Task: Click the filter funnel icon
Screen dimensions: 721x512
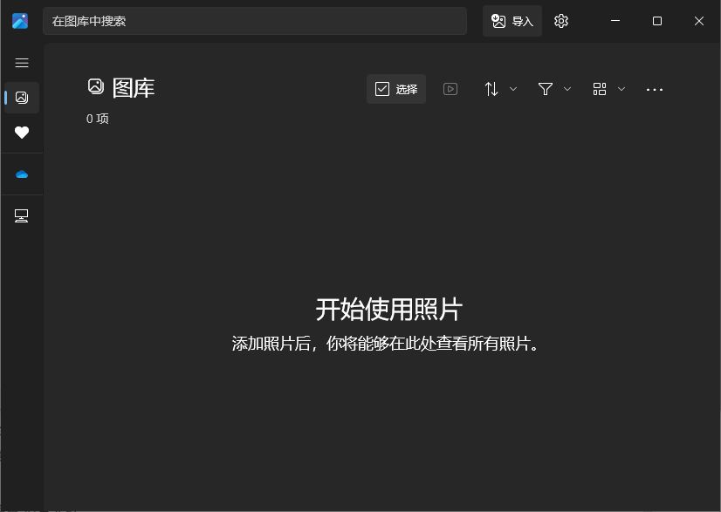Action: pyautogui.click(x=545, y=89)
